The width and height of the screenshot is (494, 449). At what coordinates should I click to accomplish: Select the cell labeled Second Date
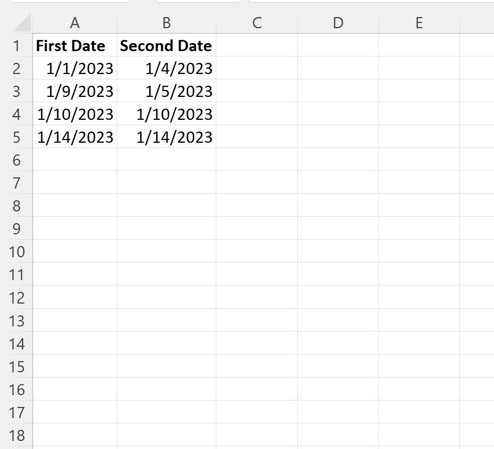coord(166,45)
